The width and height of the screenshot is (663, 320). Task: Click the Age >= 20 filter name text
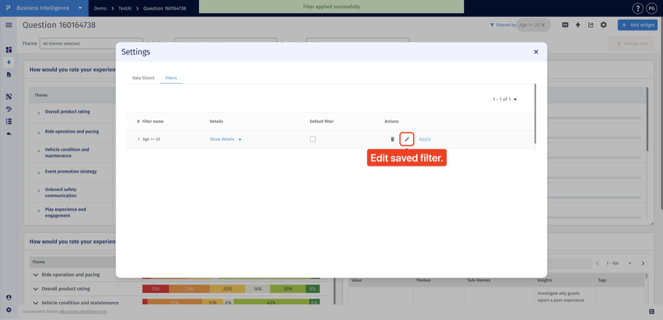pyautogui.click(x=151, y=139)
